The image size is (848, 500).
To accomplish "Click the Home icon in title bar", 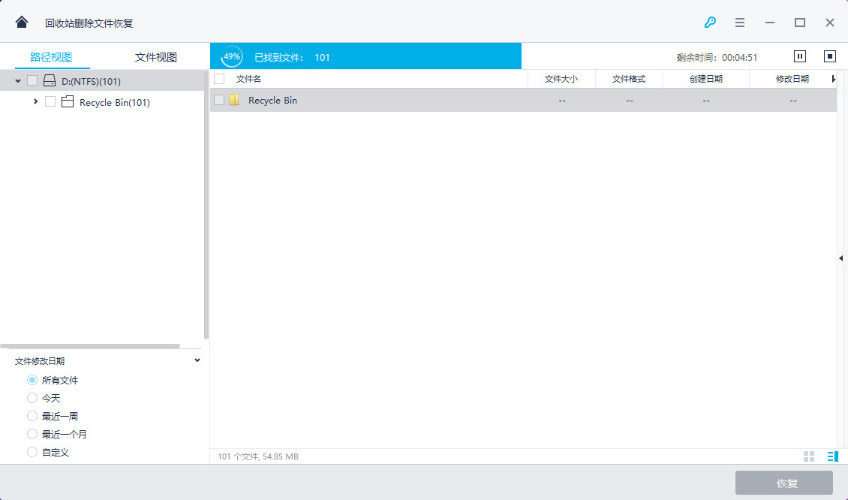I will (x=22, y=23).
